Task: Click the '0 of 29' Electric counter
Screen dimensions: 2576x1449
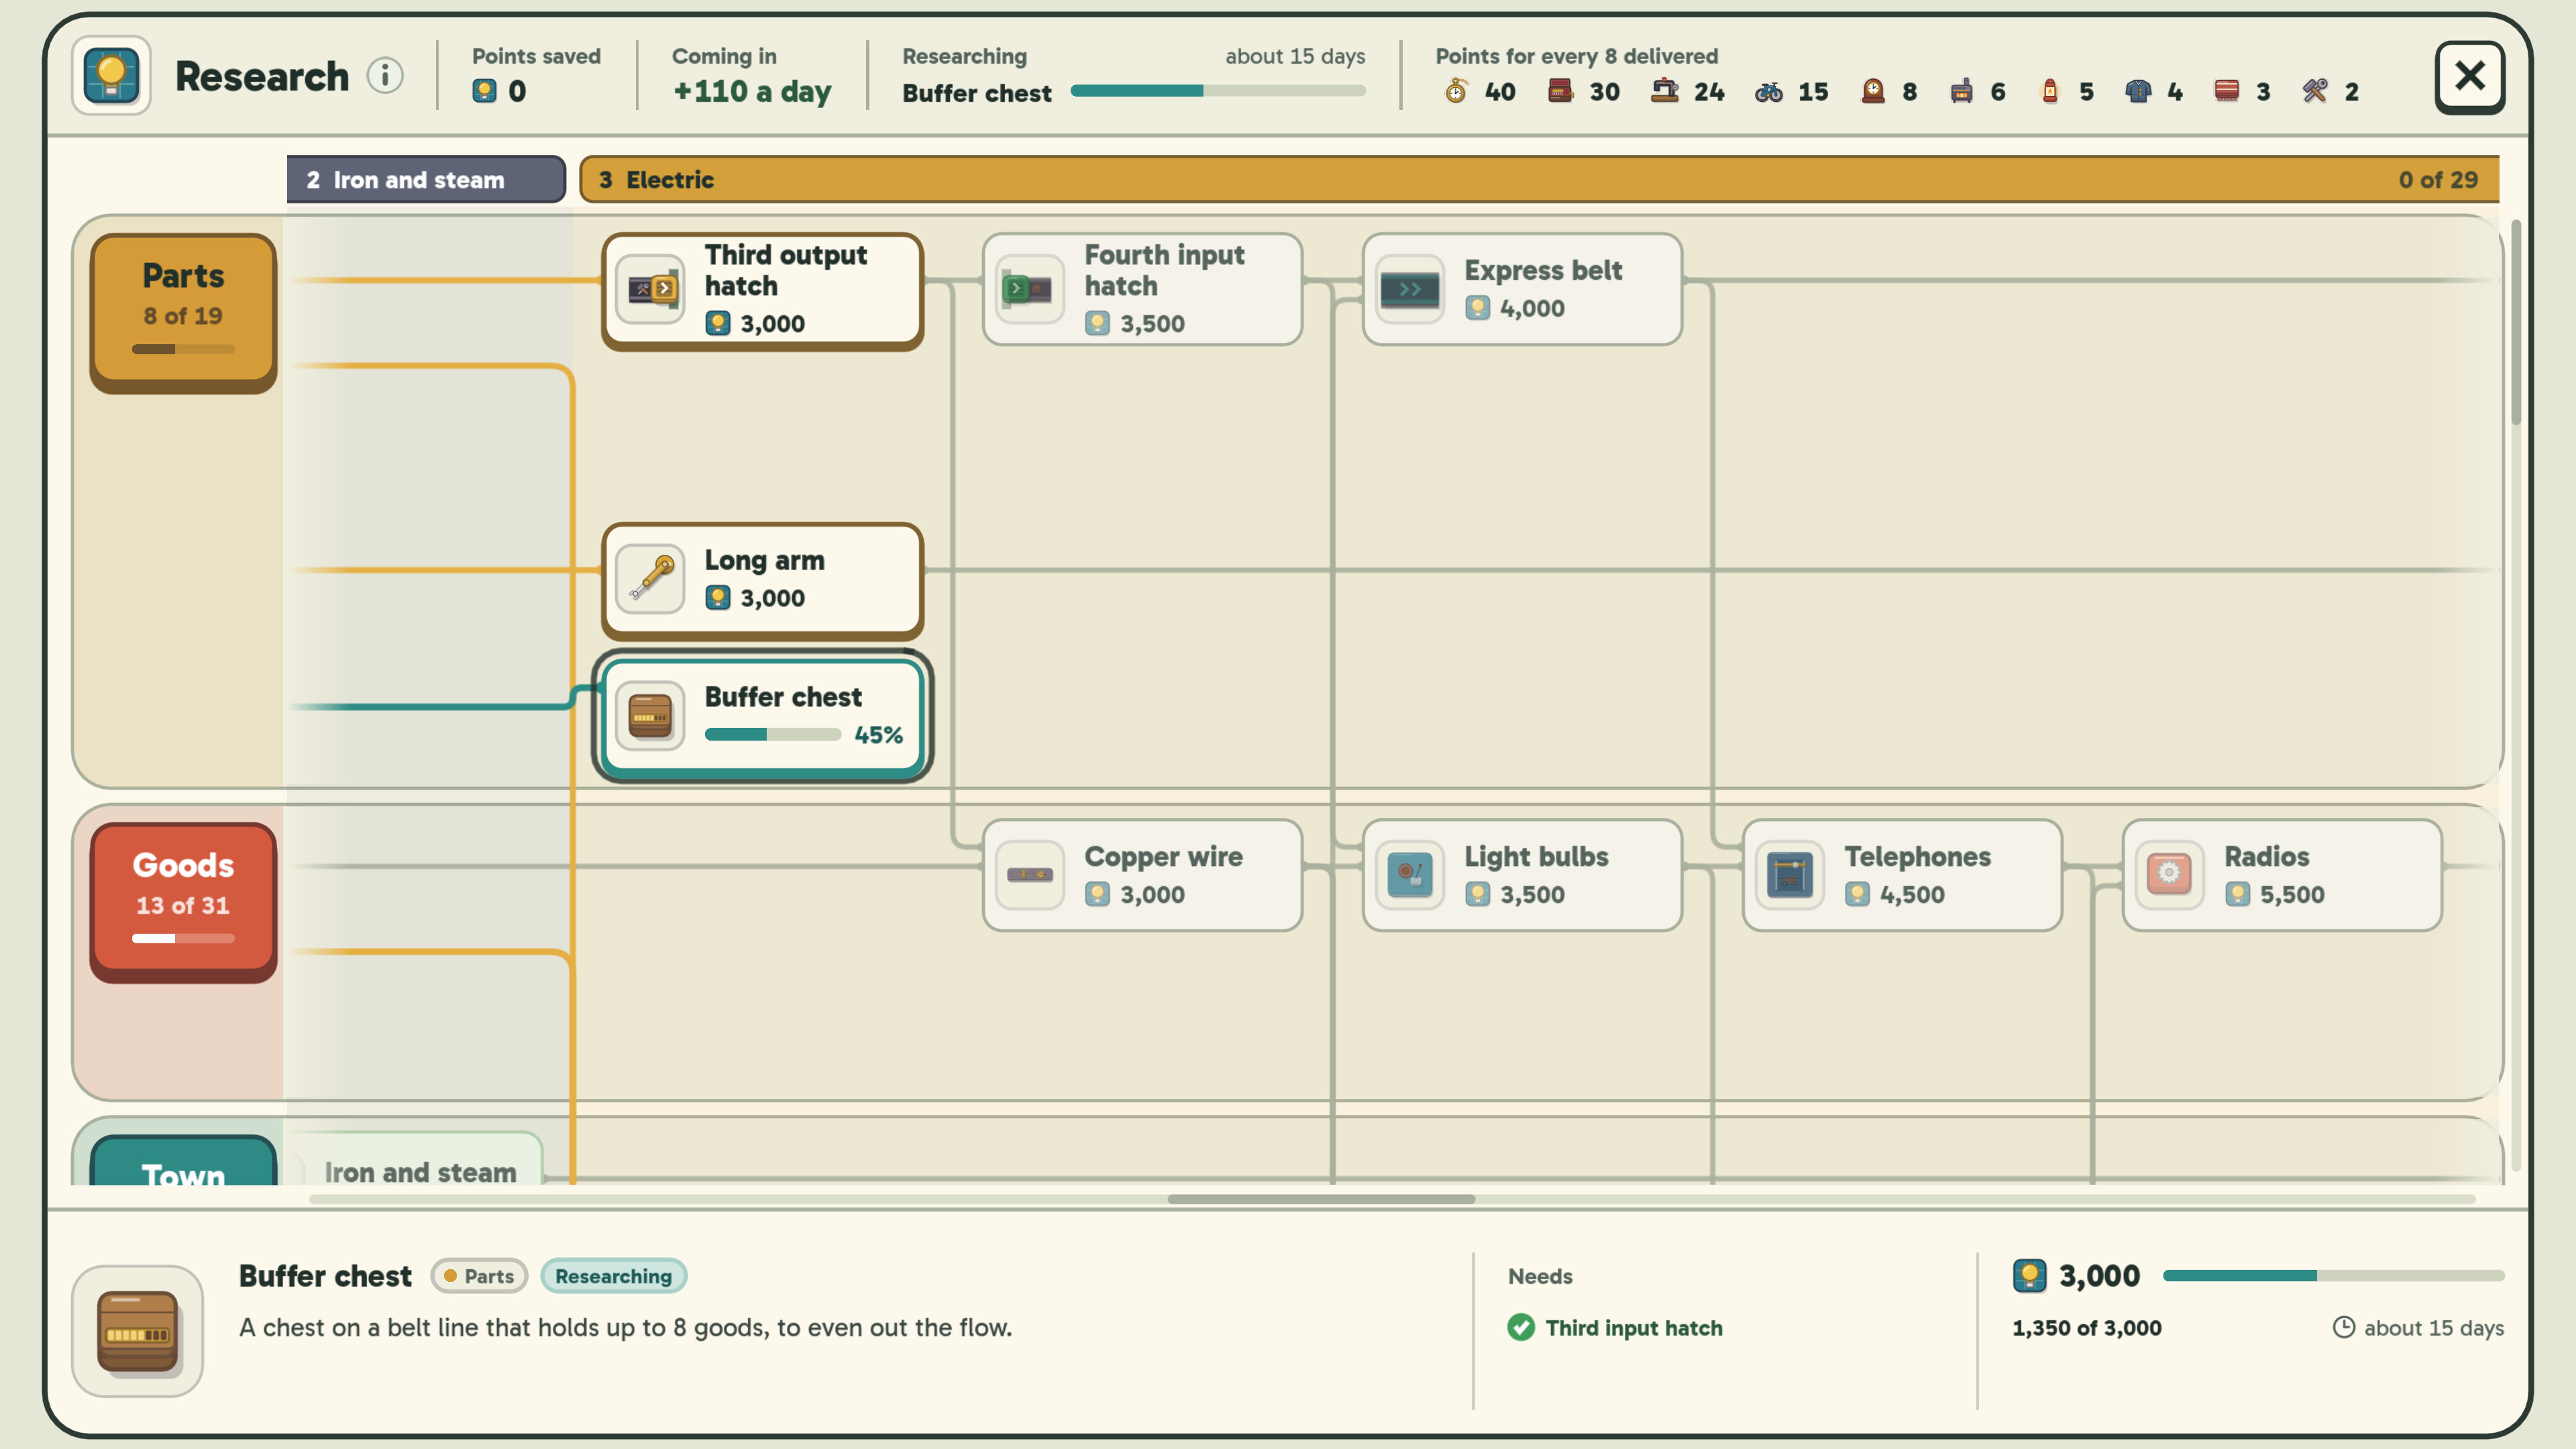Action: coord(2438,180)
